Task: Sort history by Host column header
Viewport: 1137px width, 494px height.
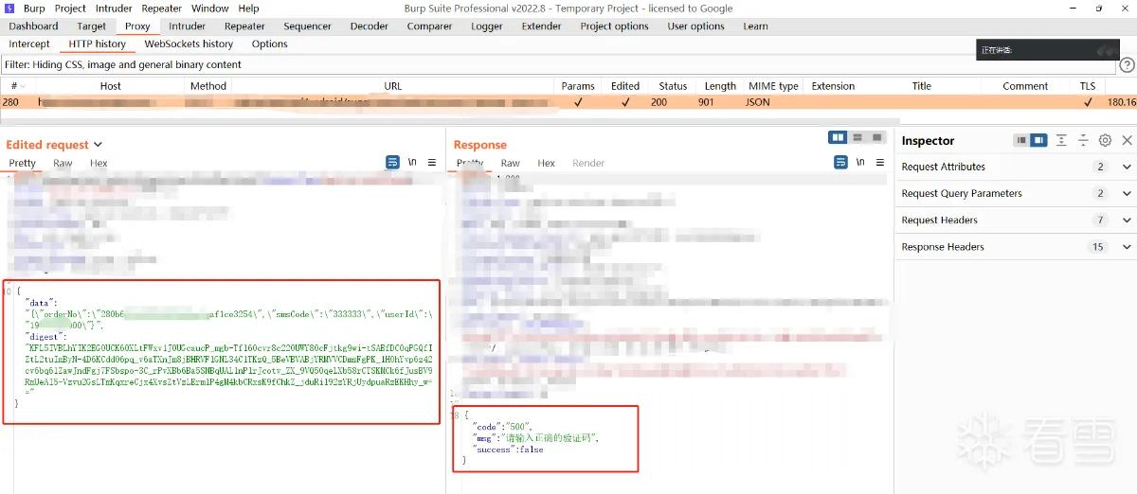Action: [x=111, y=86]
